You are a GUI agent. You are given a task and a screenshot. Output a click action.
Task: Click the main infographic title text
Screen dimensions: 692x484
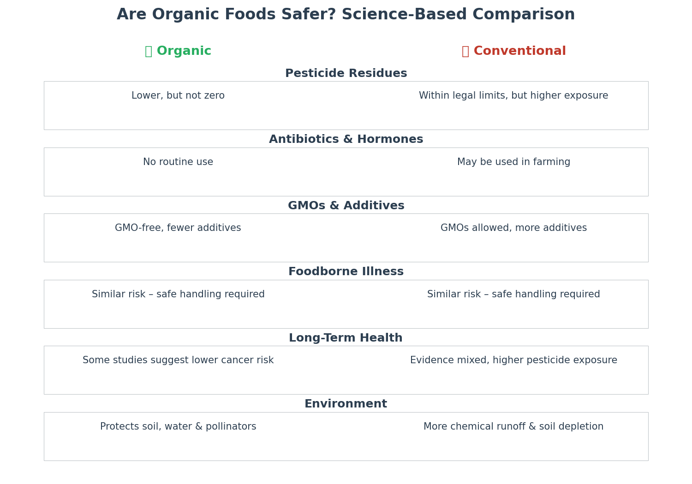coord(346,15)
